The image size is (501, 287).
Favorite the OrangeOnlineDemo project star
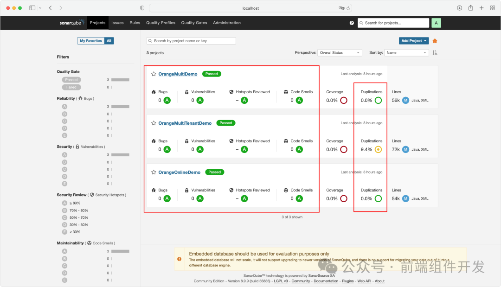coord(154,172)
